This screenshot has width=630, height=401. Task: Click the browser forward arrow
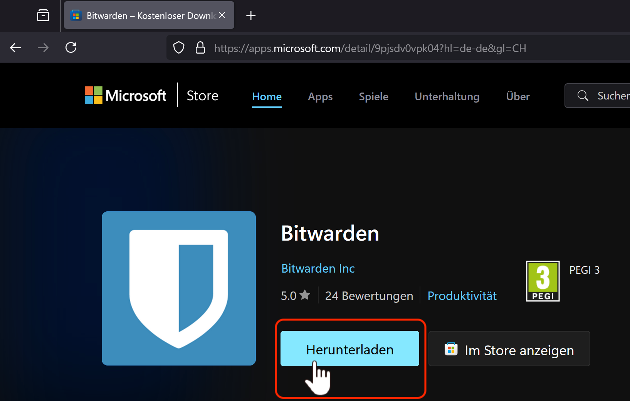(43, 48)
